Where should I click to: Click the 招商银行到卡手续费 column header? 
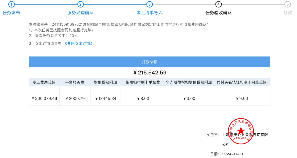(x=143, y=82)
